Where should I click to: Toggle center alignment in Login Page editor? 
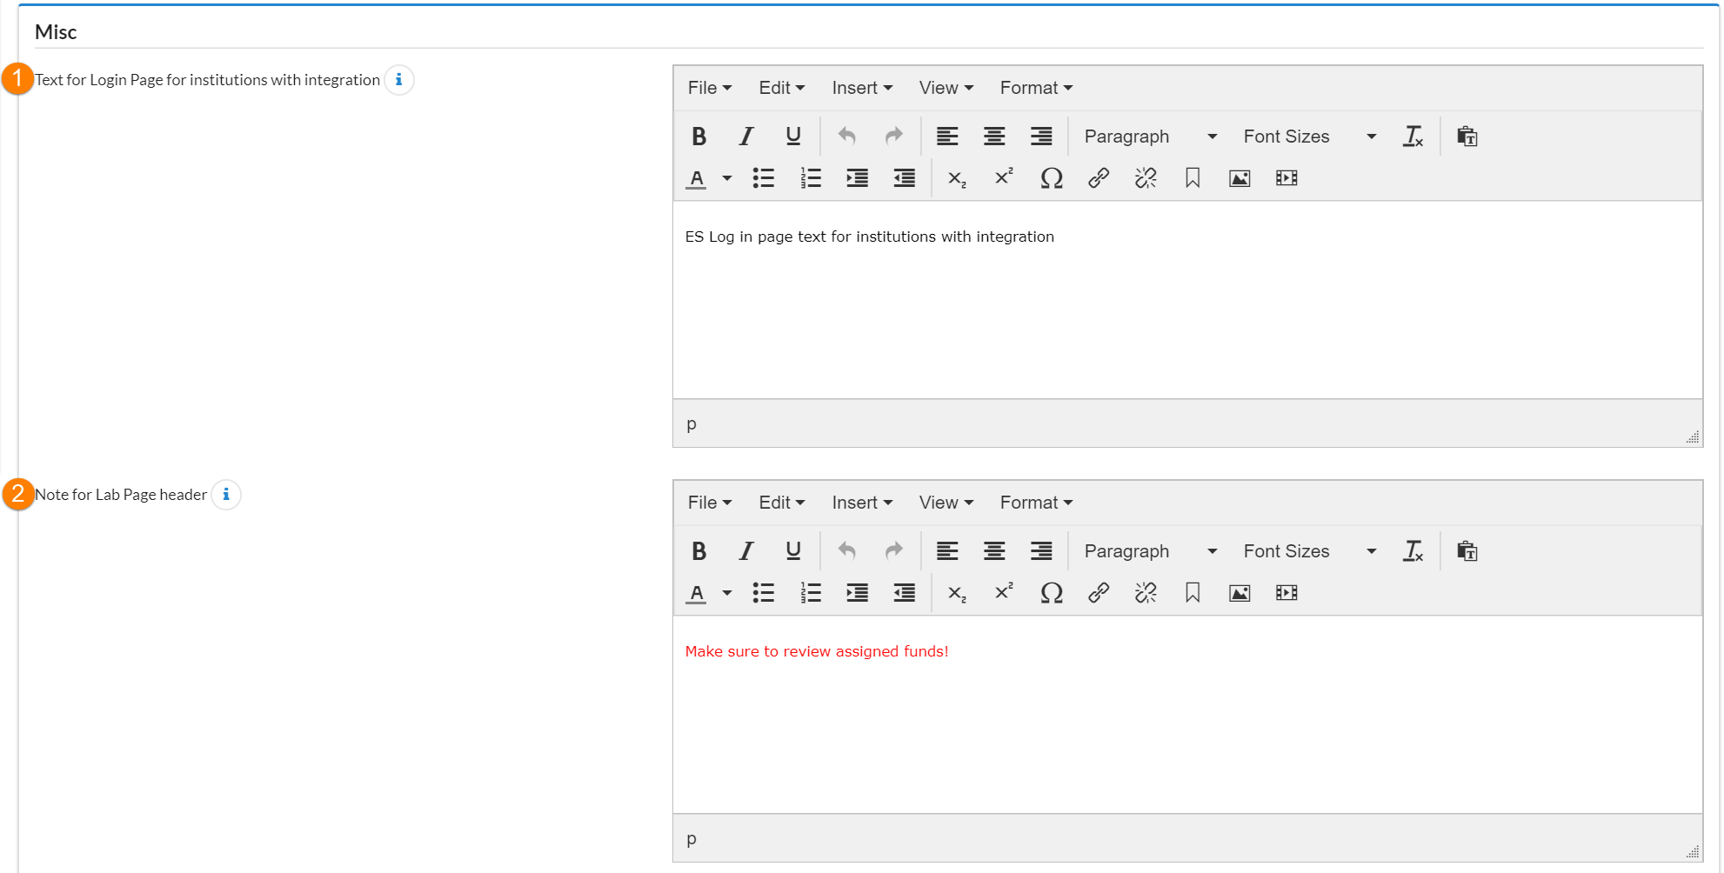tap(993, 137)
